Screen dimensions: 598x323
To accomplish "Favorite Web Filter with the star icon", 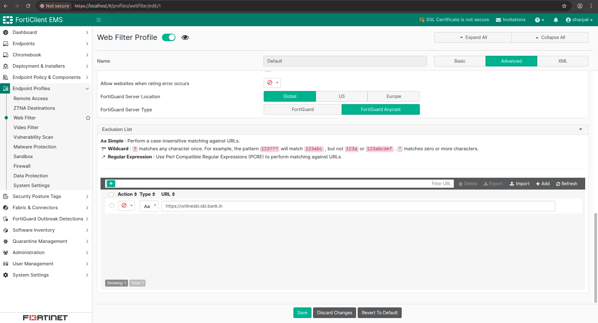I will (x=88, y=118).
